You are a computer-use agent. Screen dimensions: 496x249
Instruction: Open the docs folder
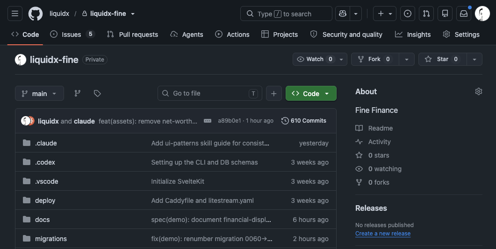[x=43, y=220]
